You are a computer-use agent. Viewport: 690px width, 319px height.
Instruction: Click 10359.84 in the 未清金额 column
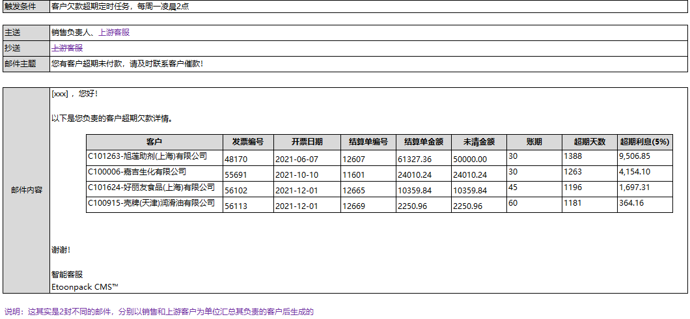tap(470, 191)
